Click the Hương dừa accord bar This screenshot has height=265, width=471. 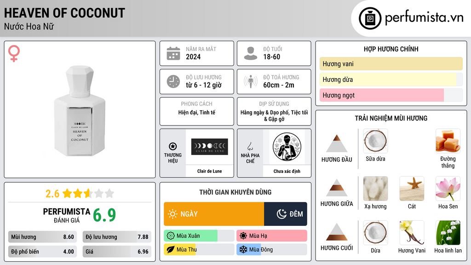pos(391,79)
